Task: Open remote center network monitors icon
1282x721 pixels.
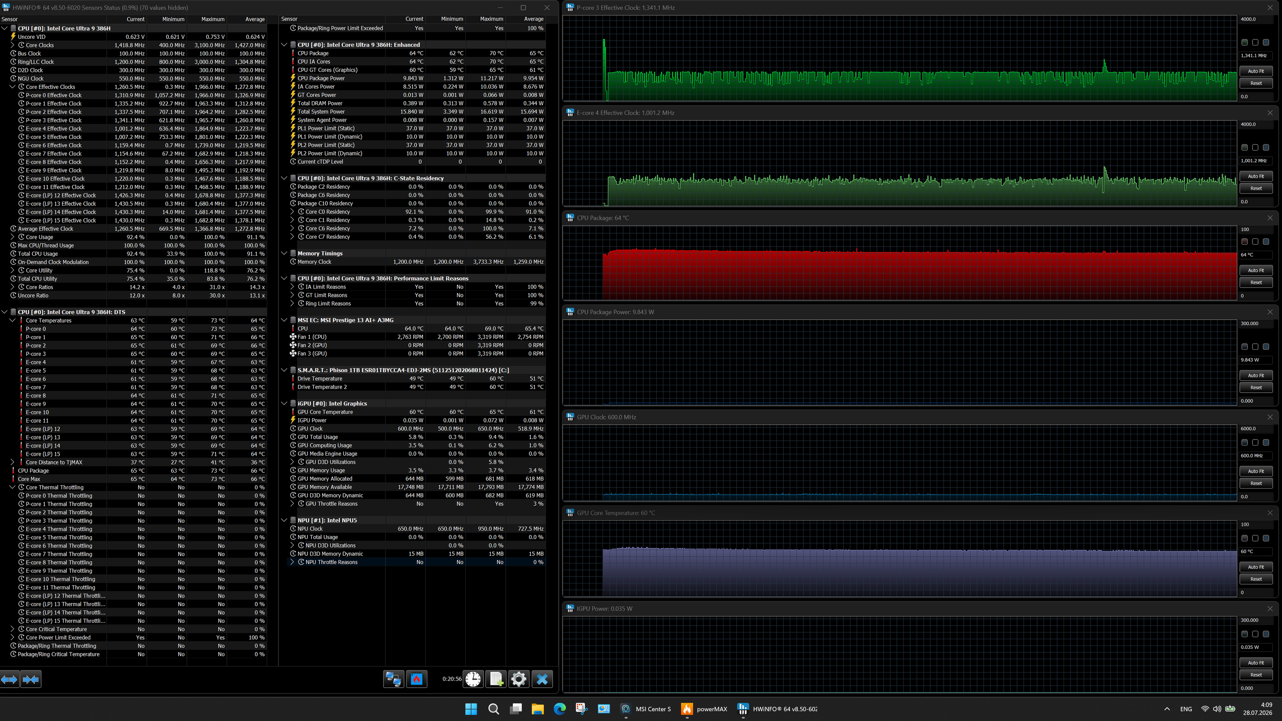Action: [x=393, y=679]
